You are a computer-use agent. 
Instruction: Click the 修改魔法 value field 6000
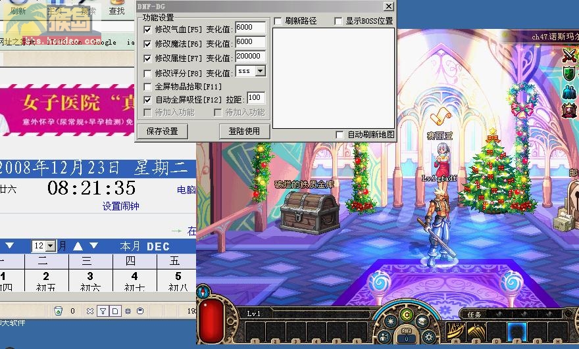(x=250, y=43)
